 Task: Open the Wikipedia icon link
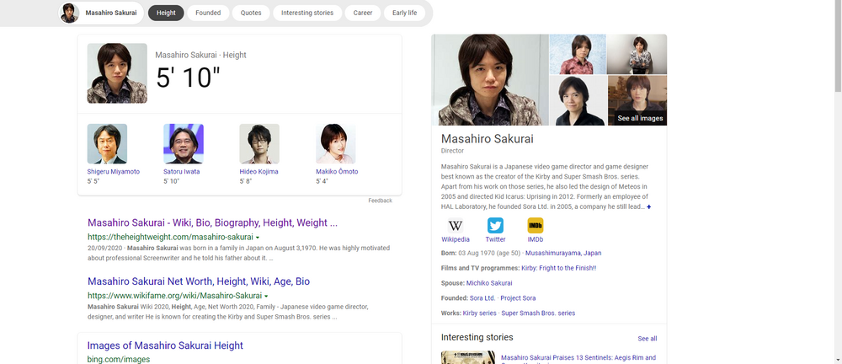coord(456,225)
